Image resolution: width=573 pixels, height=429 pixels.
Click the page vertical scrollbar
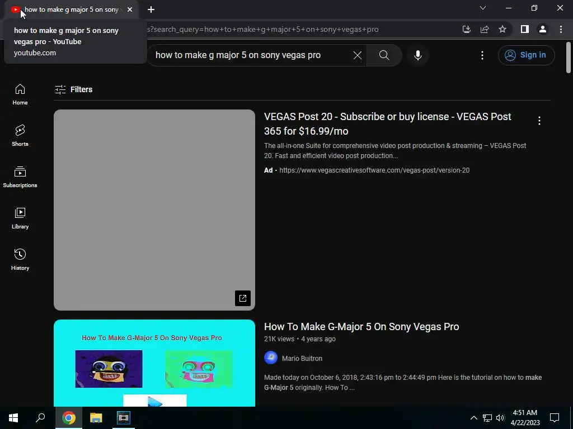[569, 58]
